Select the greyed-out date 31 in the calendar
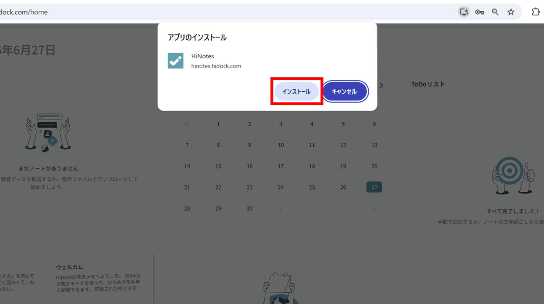Screen dimensions: 544x304 pyautogui.click(x=187, y=124)
